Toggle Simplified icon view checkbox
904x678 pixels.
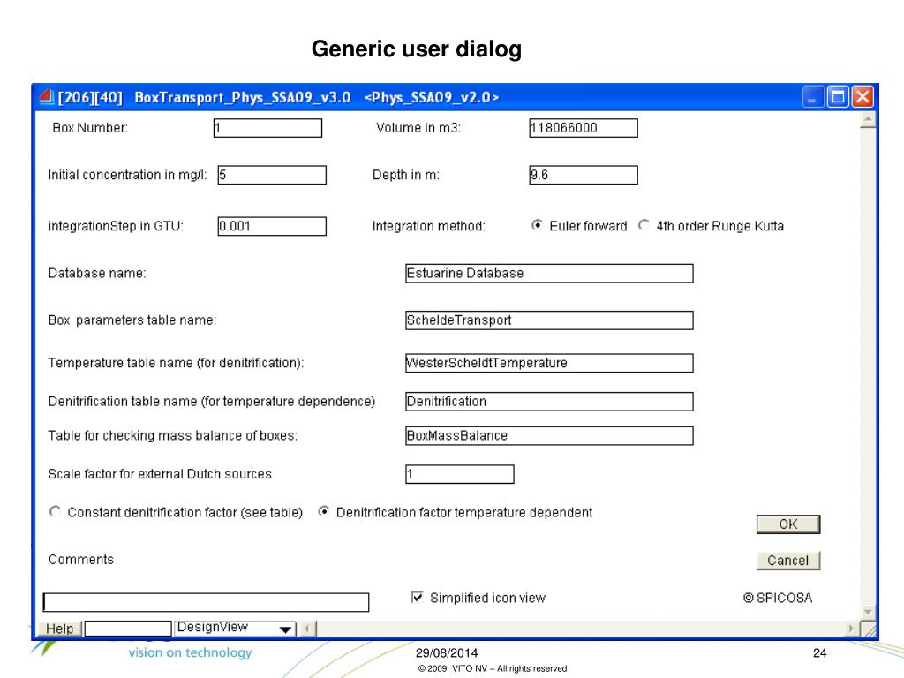pos(417,598)
